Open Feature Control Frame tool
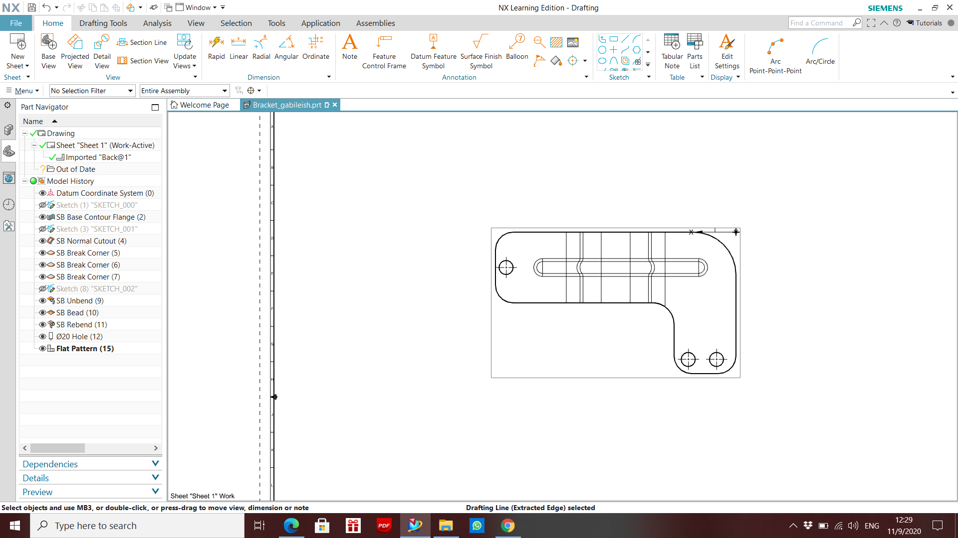Viewport: 958px width, 538px height. click(384, 51)
